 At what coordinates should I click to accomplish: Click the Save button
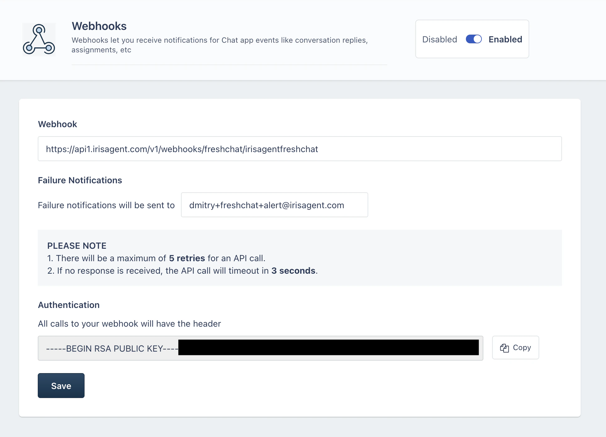[x=61, y=386]
